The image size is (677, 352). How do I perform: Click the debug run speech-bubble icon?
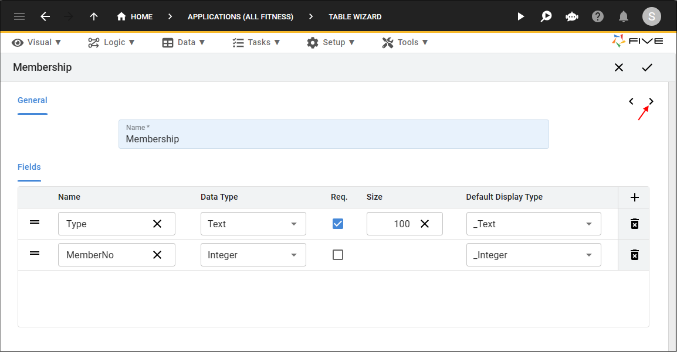(x=546, y=17)
